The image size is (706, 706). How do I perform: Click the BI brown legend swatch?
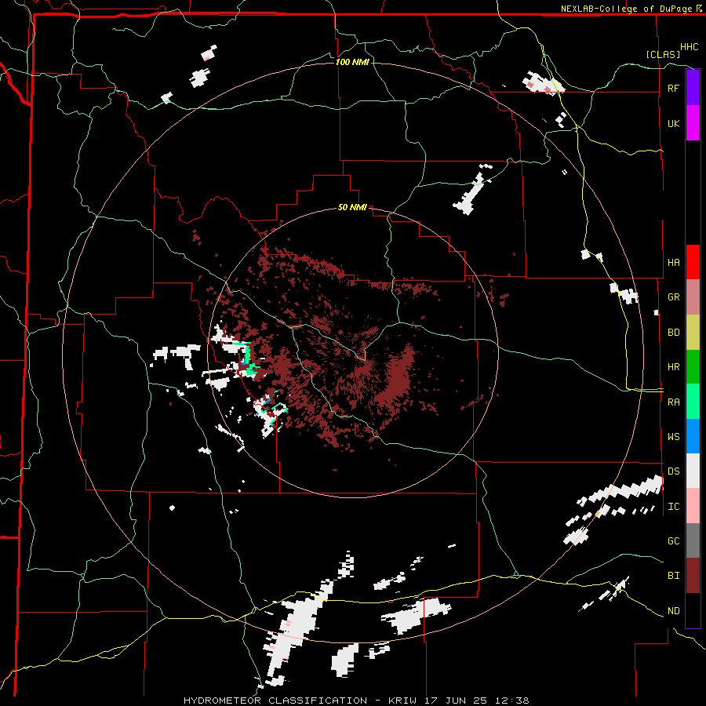(693, 576)
